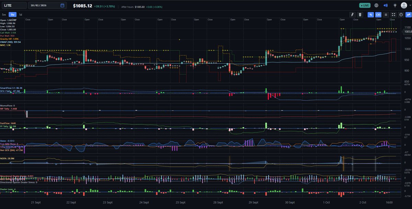Click the 1 Oct date axis label
The image size is (412, 209).
[326, 203]
